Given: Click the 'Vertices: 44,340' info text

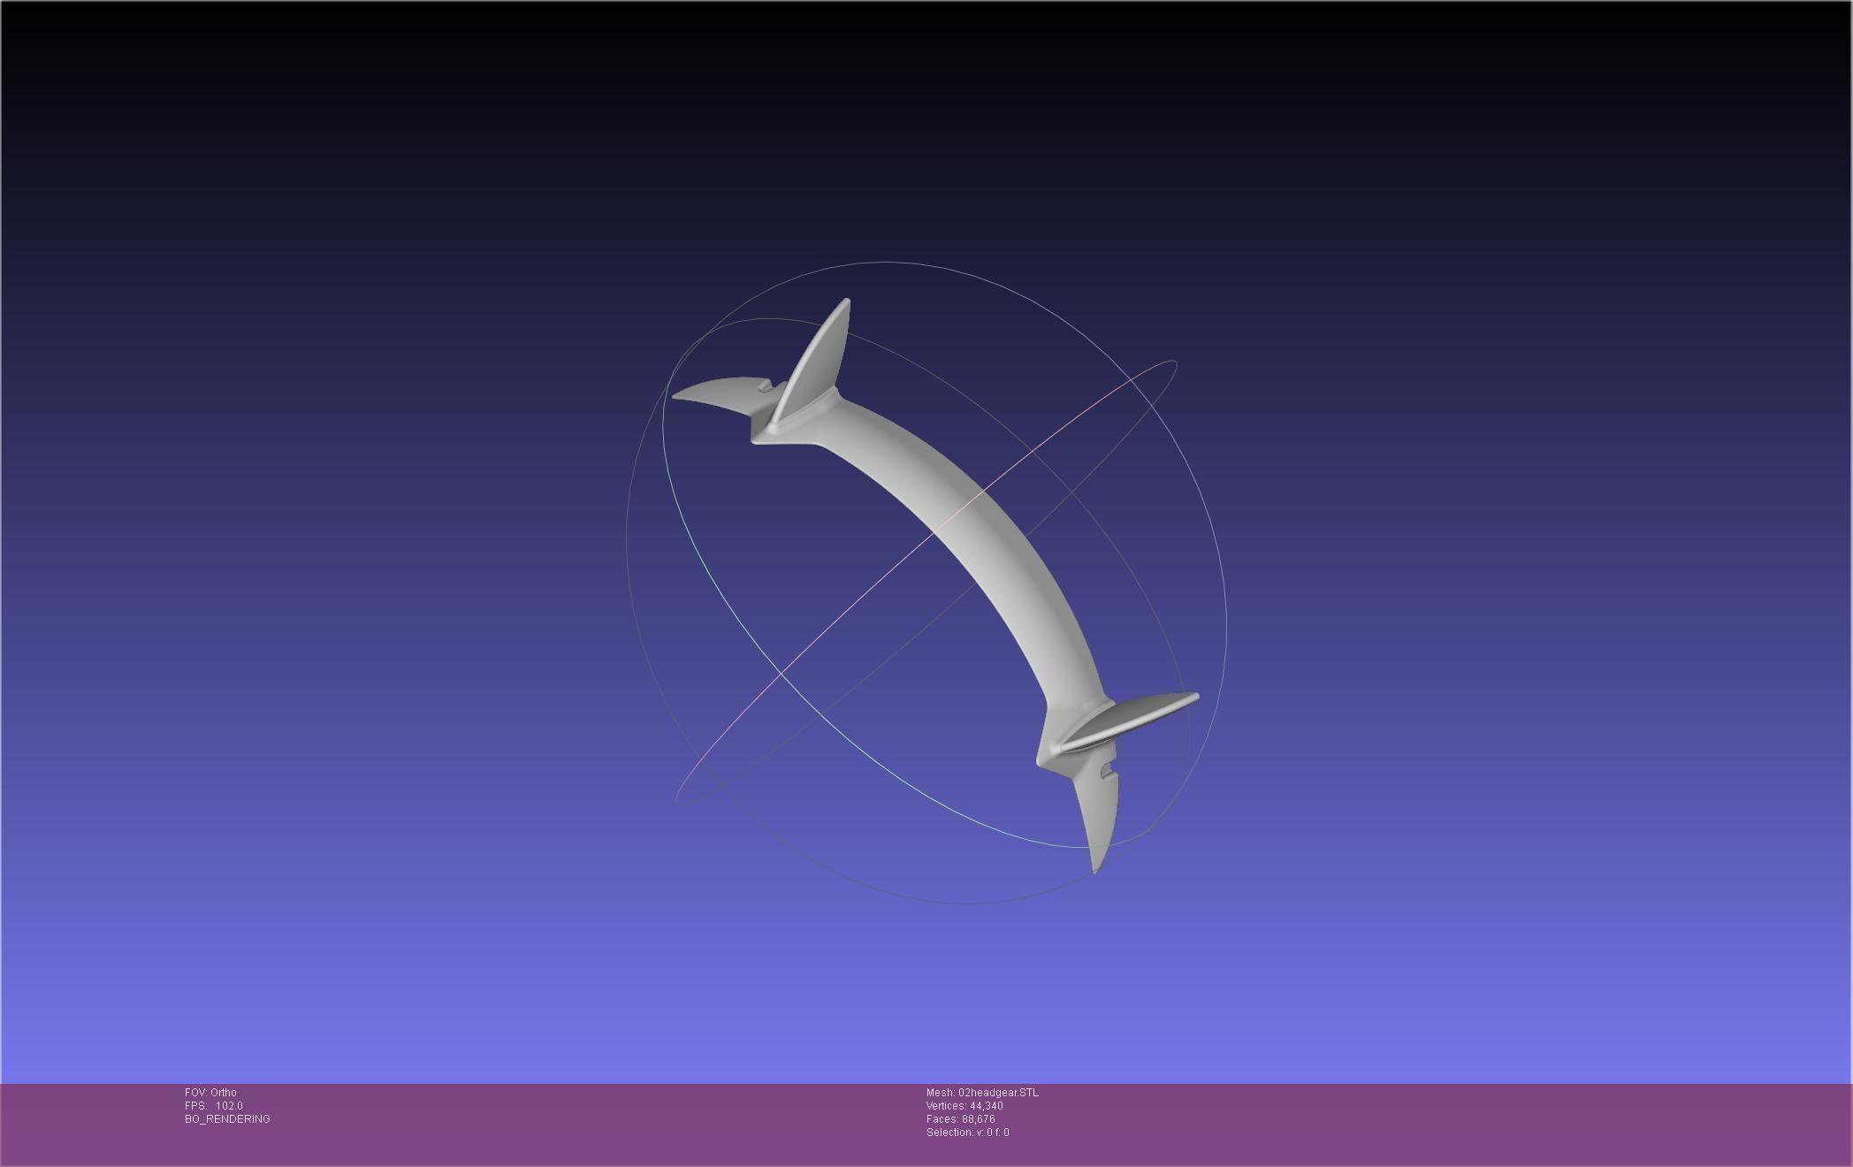Looking at the screenshot, I should click(965, 1106).
